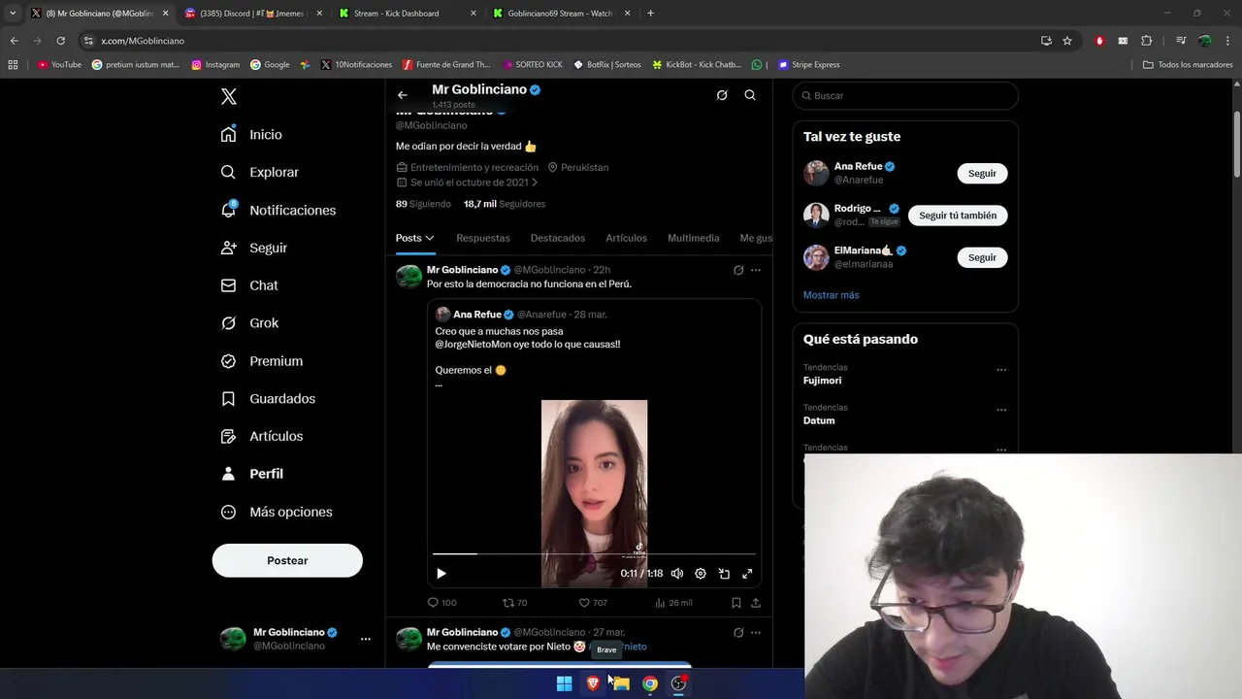1242x699 pixels.
Task: Switch to Respuestas tab
Action: pyautogui.click(x=483, y=238)
